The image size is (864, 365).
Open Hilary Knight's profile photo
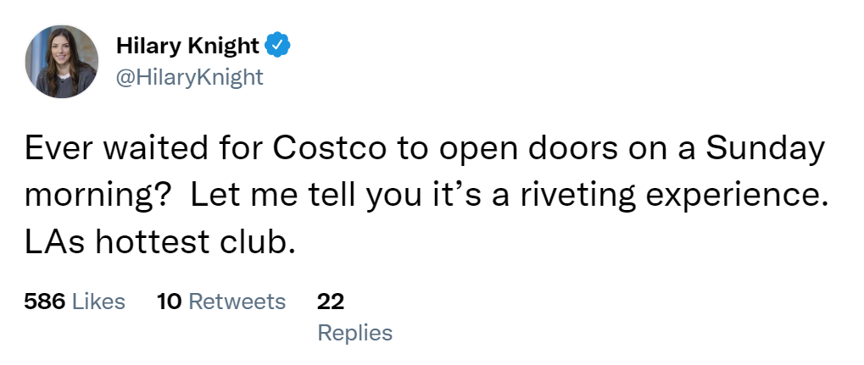point(61,61)
